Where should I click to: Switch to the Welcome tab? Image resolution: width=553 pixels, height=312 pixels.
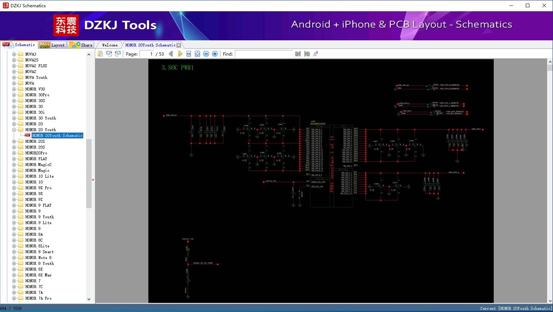click(109, 45)
